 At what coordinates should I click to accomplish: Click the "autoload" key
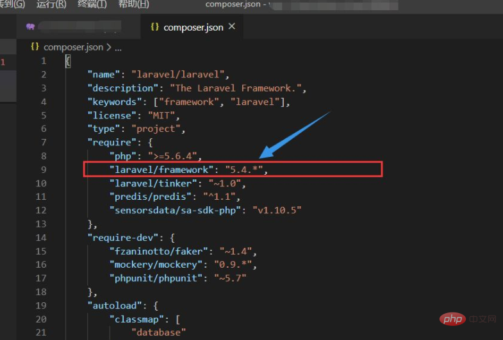[x=115, y=305]
